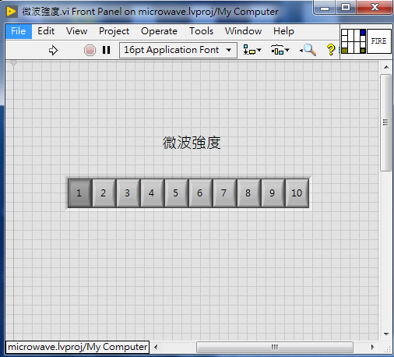Click the LabVIEW window title icon
This screenshot has height=357, width=394.
point(12,12)
